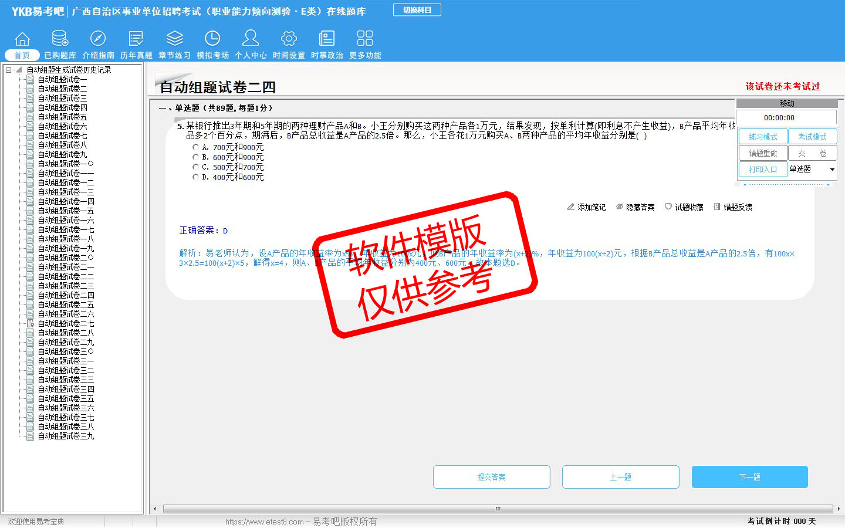Collapse the 自动组题生成试卷历史记录 tree root
The width and height of the screenshot is (845, 528).
9,70
